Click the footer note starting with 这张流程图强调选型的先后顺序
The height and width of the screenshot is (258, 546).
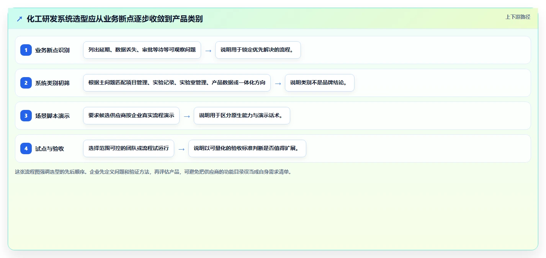tap(154, 172)
